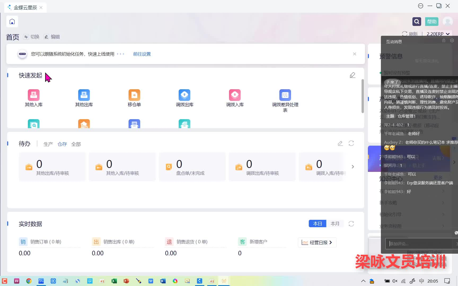Switch to the 生产 to-do tab
The height and width of the screenshot is (286, 458).
coord(48,144)
